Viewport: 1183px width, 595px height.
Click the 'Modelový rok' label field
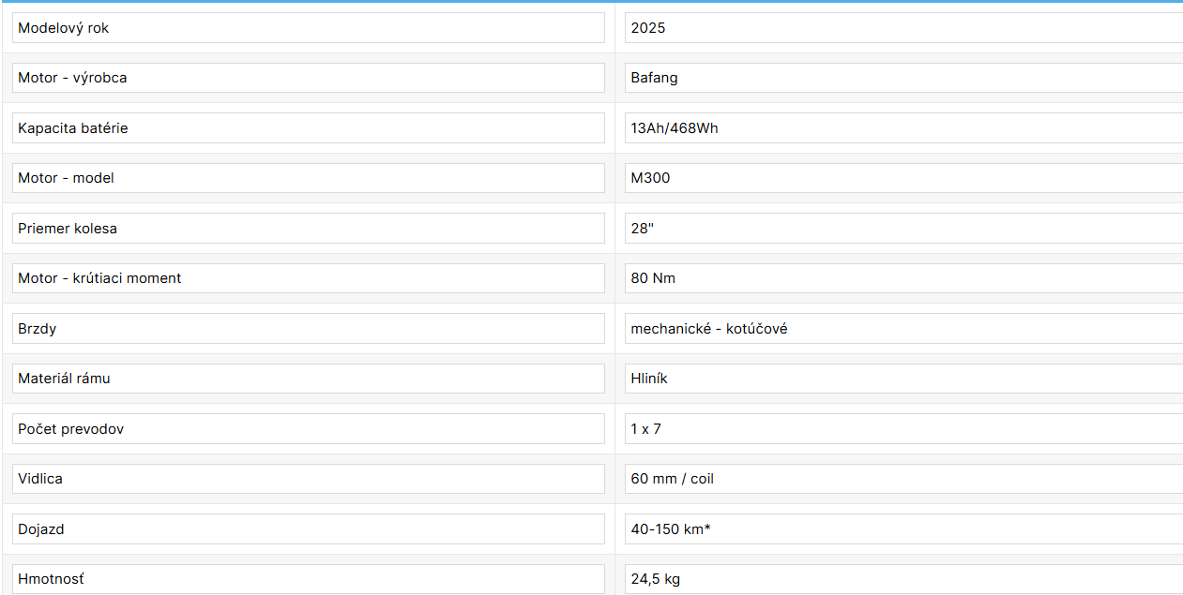308,28
